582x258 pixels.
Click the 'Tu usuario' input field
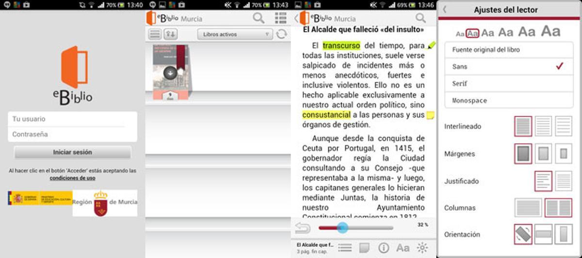coord(72,119)
